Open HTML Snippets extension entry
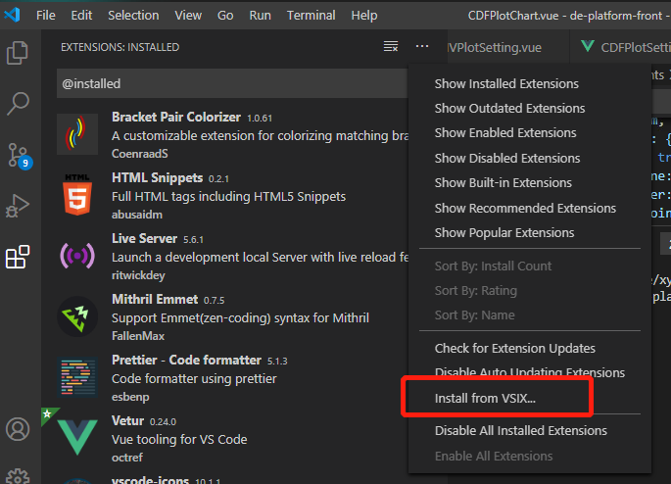This screenshot has width=671, height=484. (232, 195)
